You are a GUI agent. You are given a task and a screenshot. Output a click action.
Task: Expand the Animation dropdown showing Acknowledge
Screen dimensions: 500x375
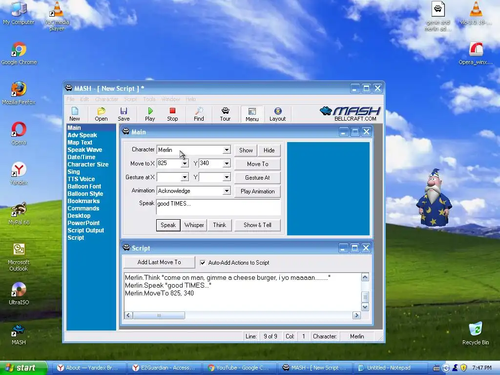coord(227,191)
